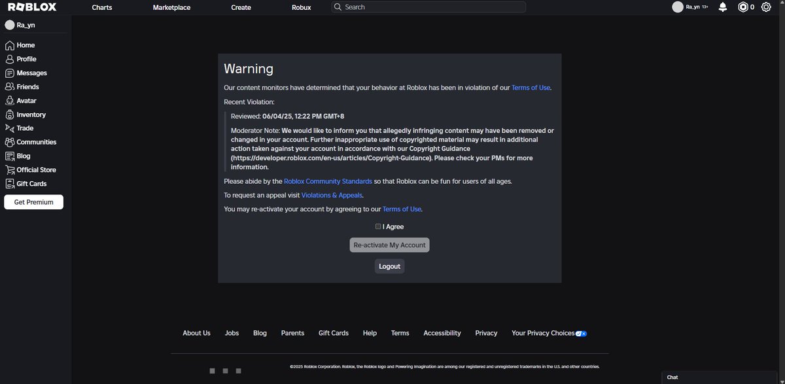Click the Robux balance icon
This screenshot has height=384, width=785.
[742, 7]
